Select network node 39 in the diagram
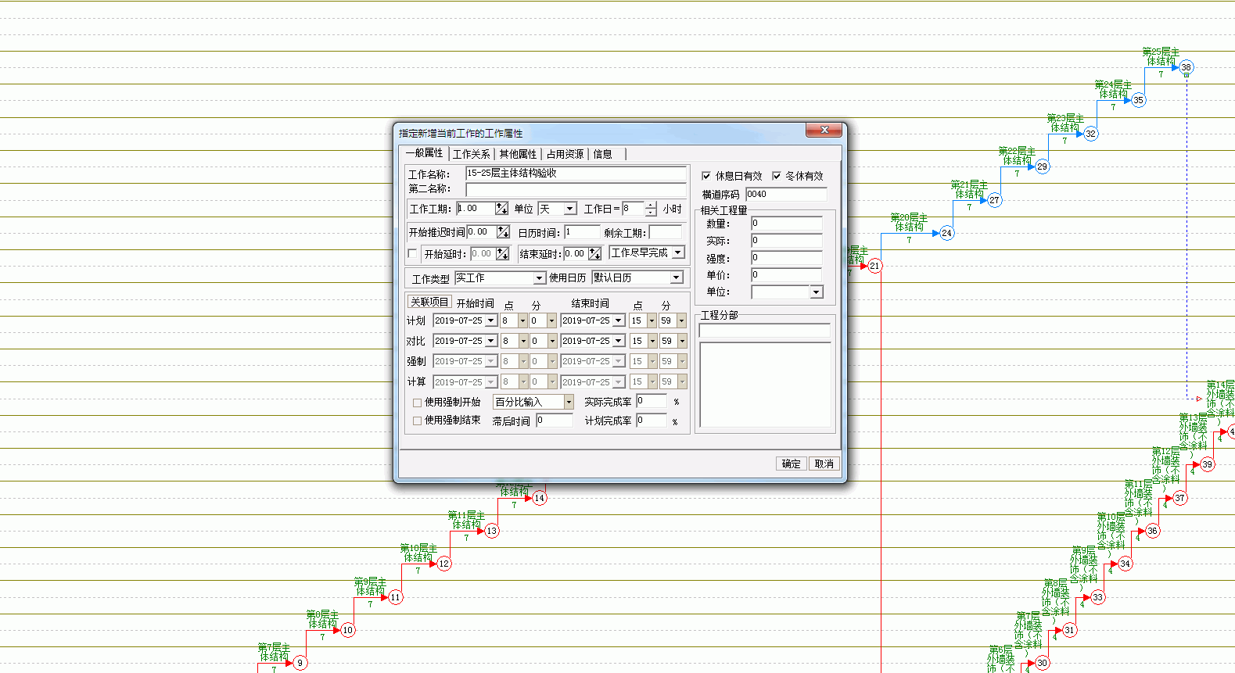Viewport: 1235px width, 673px height. [1207, 464]
